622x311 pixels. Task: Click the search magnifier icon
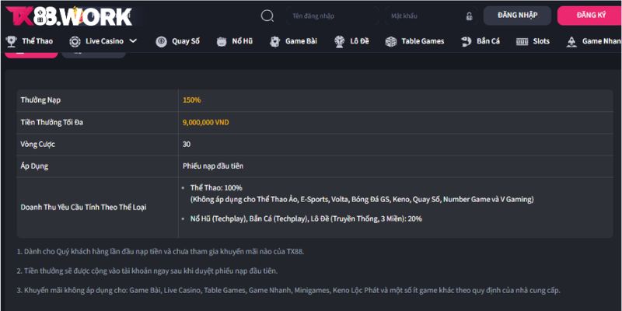(x=267, y=16)
